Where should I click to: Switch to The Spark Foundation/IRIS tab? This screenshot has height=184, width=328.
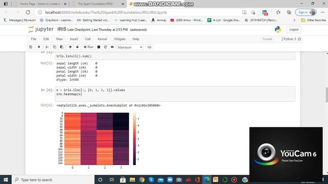(x=95, y=4)
